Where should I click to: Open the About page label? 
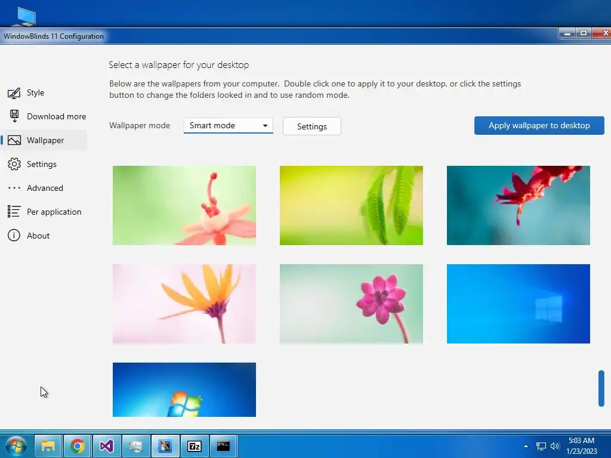click(38, 236)
